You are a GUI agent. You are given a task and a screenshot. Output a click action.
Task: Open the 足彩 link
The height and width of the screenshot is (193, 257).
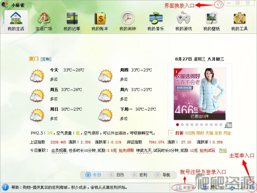218,133
